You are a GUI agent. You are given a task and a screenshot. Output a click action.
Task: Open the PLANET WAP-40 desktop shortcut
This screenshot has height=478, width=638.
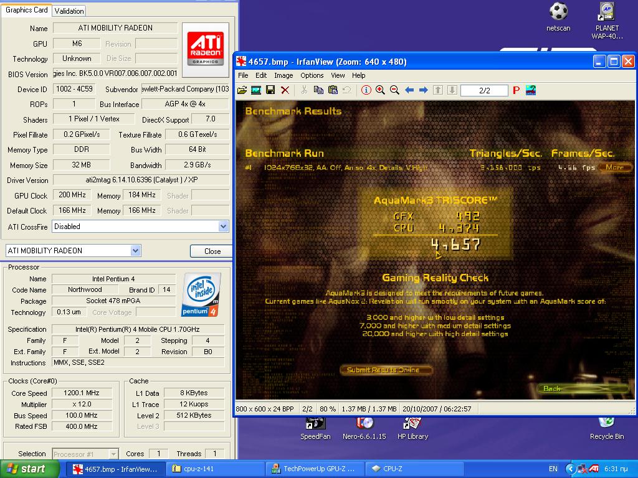pos(607,21)
